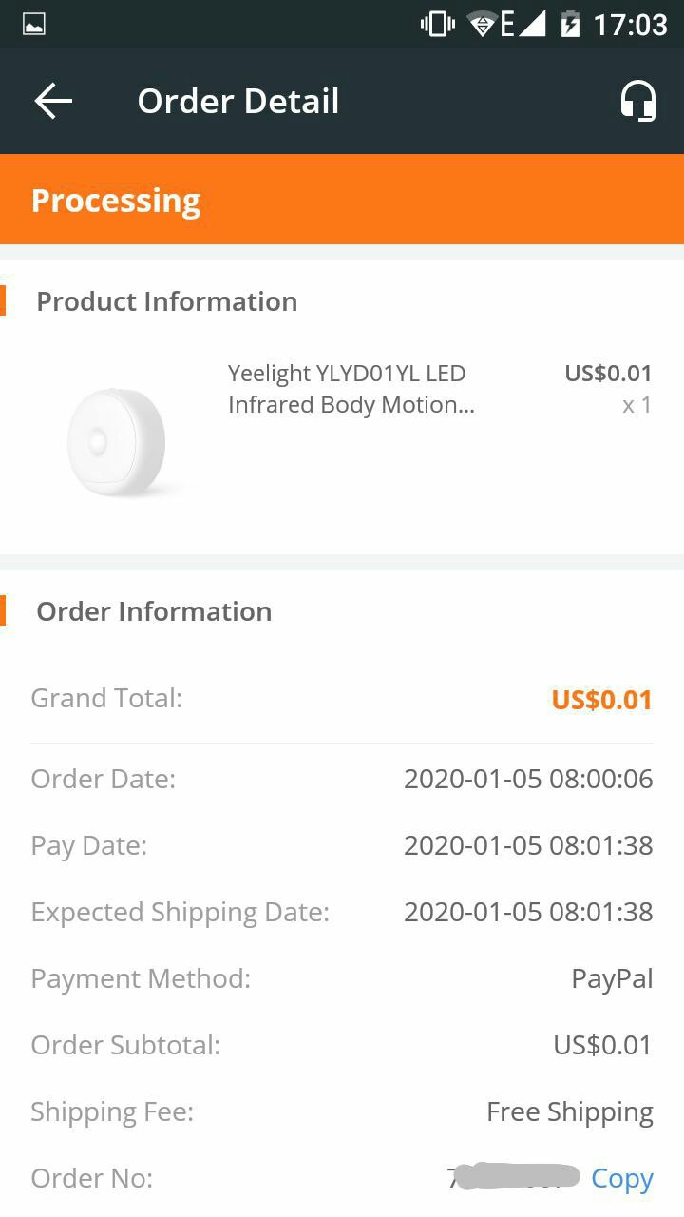Screen dimensions: 684x1217
Task: Tap the battery charging icon
Action: 570,24
